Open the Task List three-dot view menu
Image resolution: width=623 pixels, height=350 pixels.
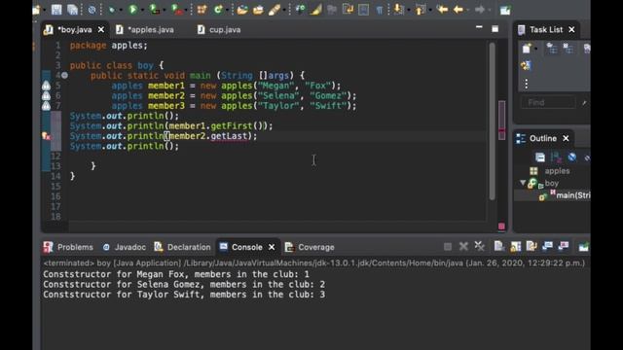tap(526, 84)
